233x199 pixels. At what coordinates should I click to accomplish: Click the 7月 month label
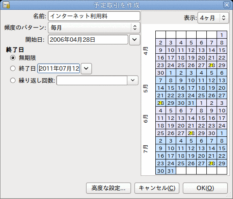point(146,149)
